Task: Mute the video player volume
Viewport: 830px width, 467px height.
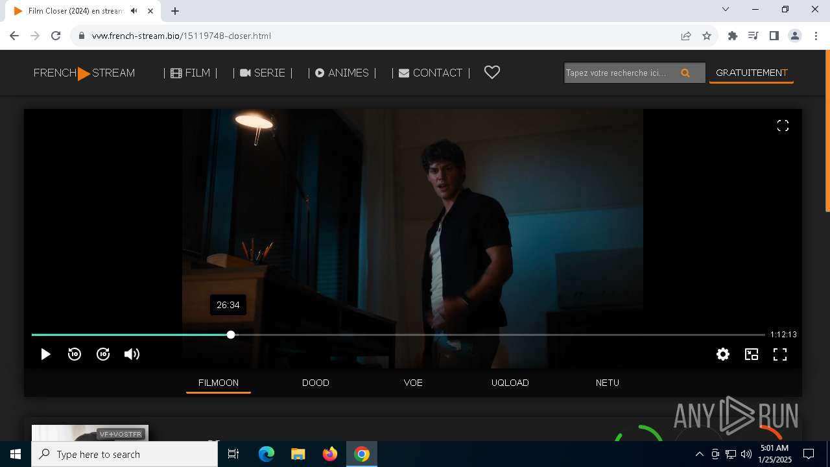Action: [132, 354]
